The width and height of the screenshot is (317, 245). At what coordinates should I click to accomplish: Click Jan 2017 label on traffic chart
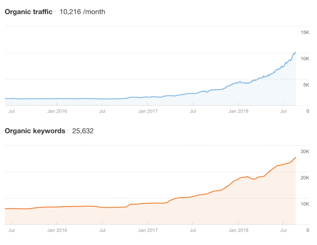148,111
